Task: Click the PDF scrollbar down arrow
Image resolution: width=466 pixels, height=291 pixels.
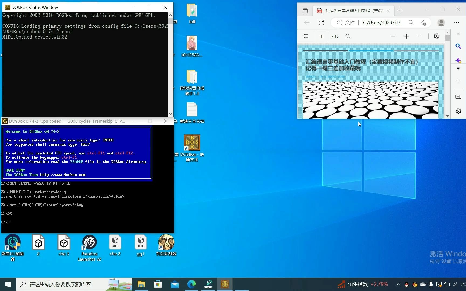Action: (447, 116)
